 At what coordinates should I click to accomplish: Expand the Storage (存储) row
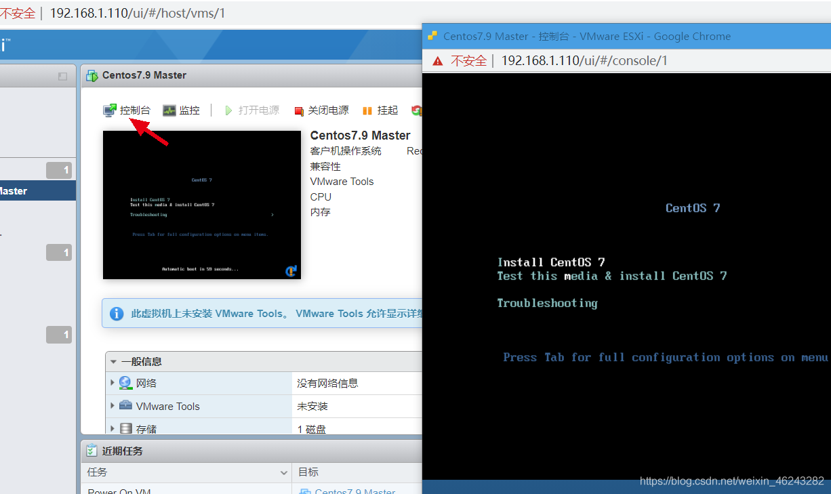pos(113,428)
